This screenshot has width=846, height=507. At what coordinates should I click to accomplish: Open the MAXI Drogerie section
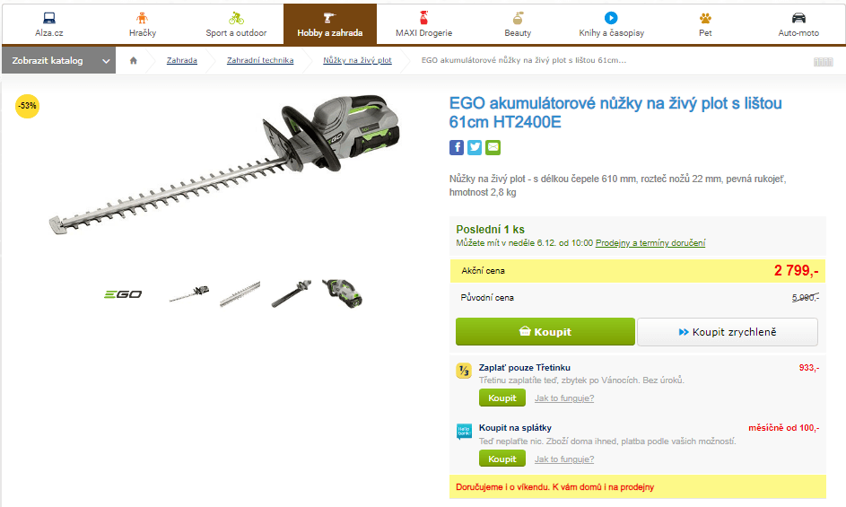click(x=423, y=24)
